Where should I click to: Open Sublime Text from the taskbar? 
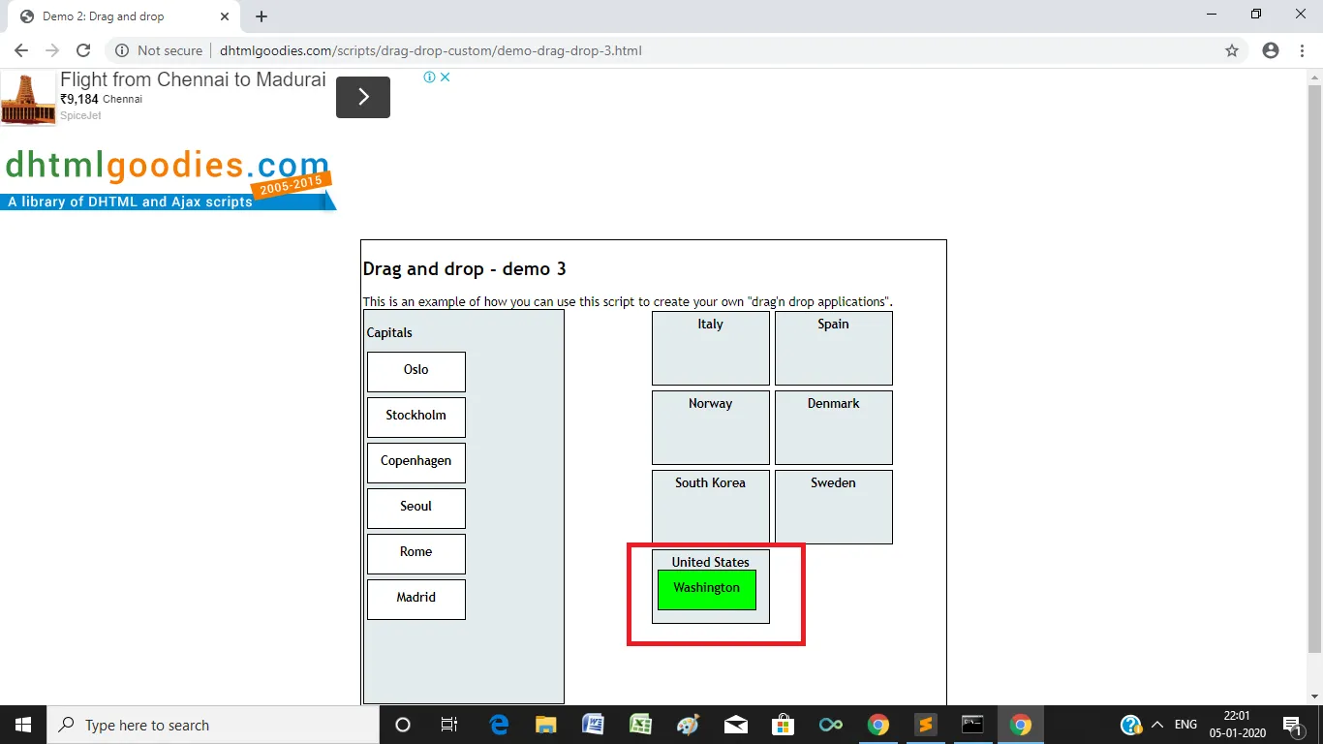tap(925, 725)
